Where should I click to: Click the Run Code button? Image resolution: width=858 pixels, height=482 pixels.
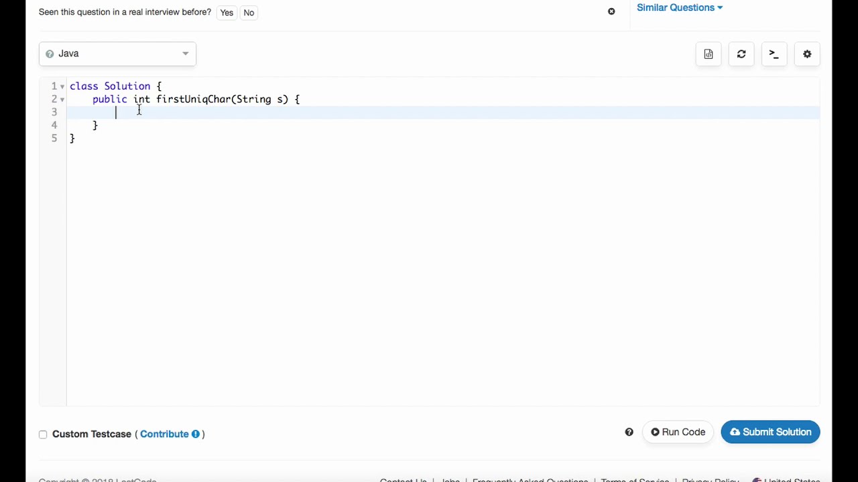[678, 432]
